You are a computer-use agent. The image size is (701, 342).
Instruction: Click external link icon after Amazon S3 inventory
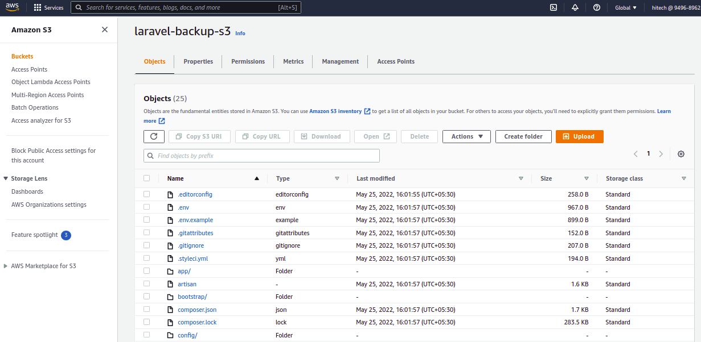coord(367,111)
